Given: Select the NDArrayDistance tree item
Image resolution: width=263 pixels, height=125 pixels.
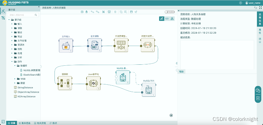Looking at the screenshot, I should coord(24,97).
